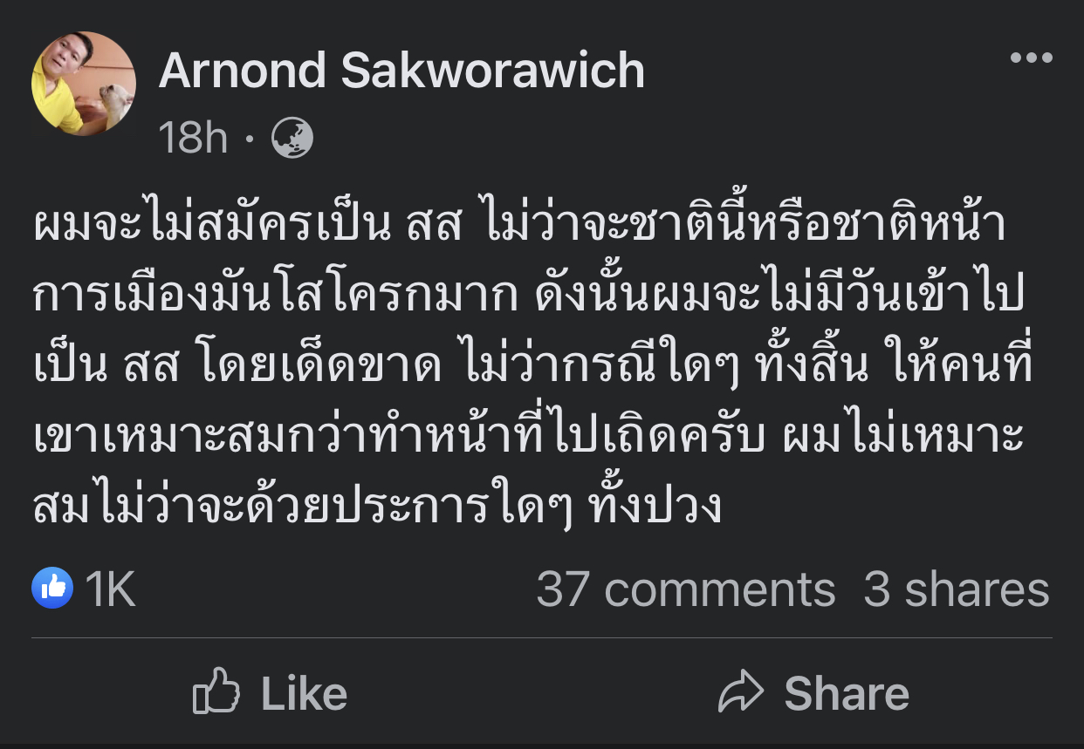
Task: Select the Share label text
Action: click(847, 694)
